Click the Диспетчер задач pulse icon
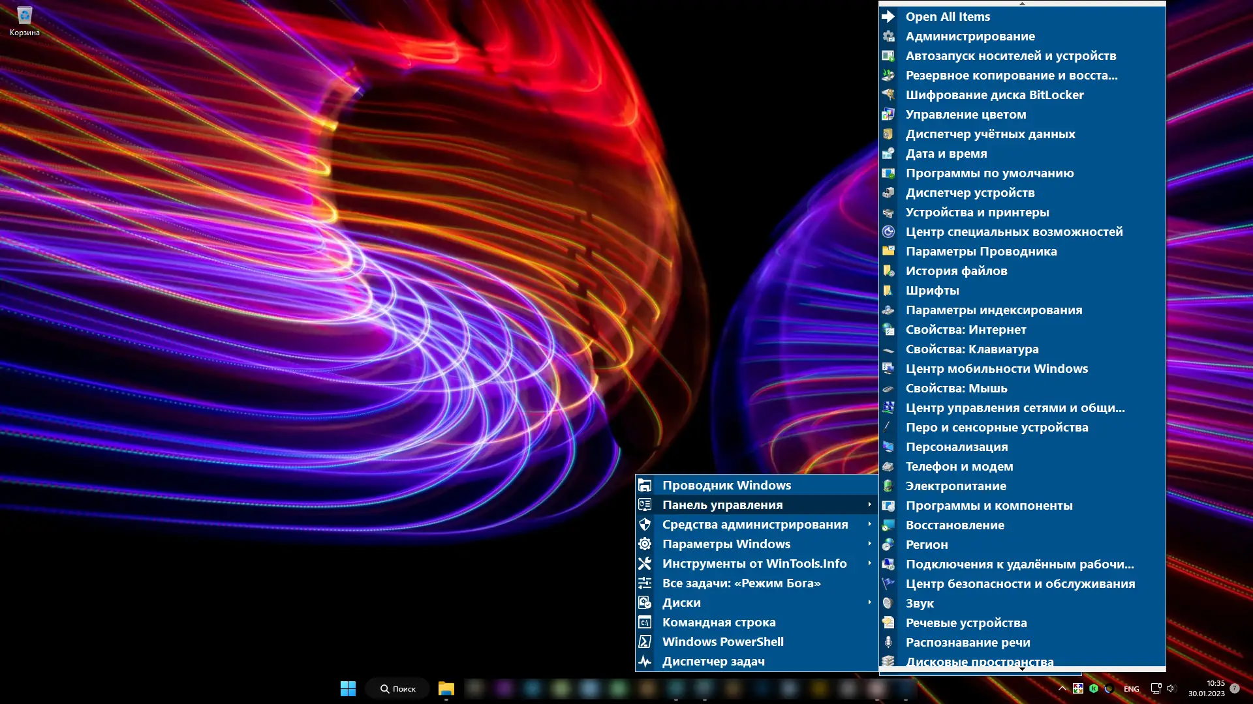 645,662
